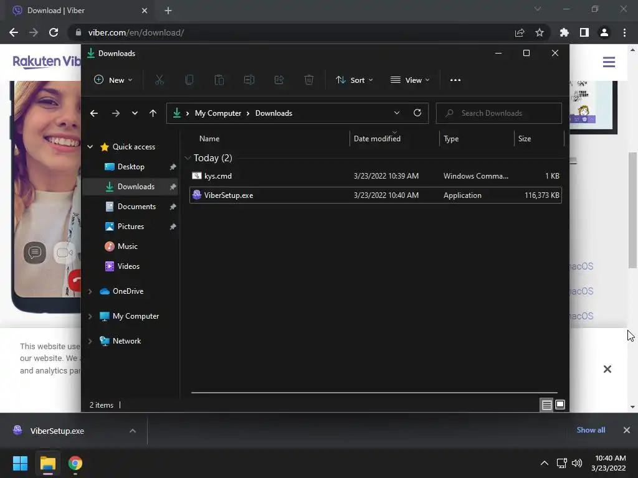
Task: Click the Viber page vertical scrollbar
Action: [x=632, y=210]
